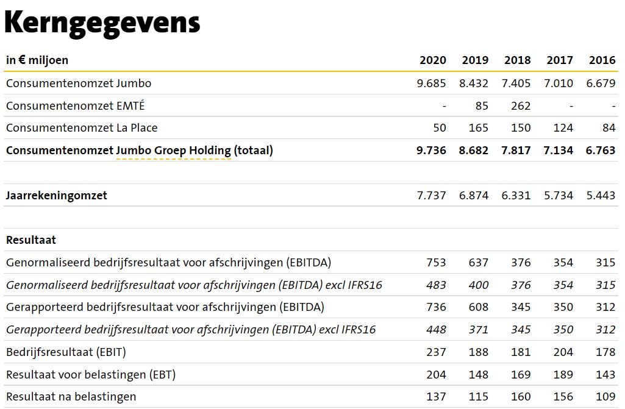Click Jaarrekeningomzet 2017 value 5.734
Screen dimensions: 625x409
(x=559, y=196)
